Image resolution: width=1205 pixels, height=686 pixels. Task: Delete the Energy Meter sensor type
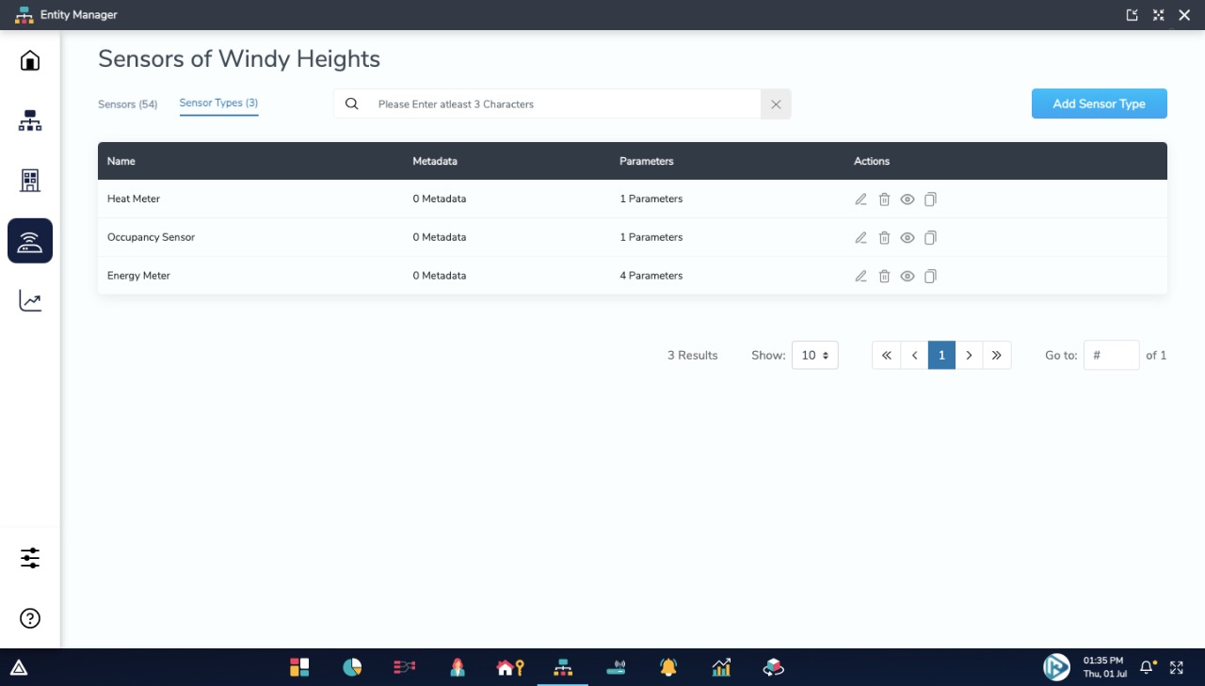pos(884,277)
